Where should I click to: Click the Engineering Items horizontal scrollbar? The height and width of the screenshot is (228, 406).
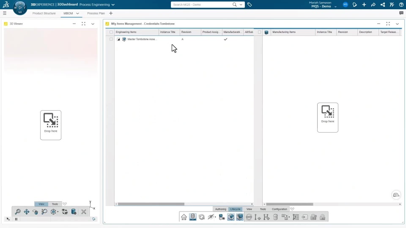click(151, 204)
